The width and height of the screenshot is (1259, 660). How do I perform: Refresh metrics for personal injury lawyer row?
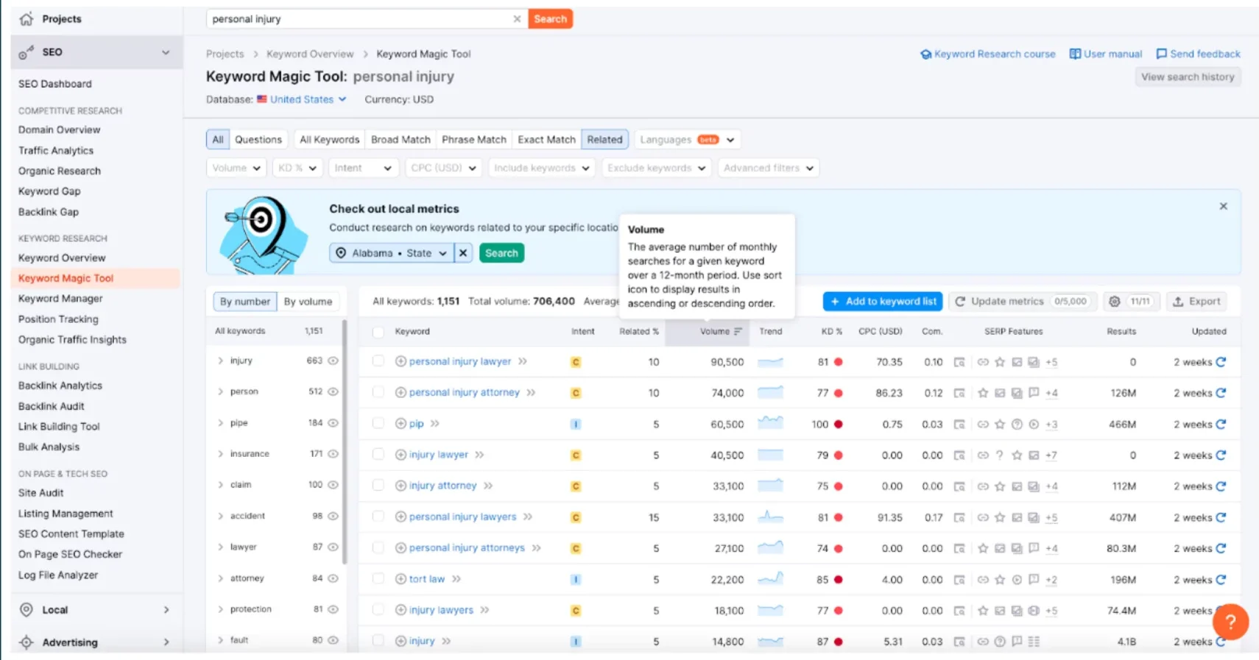(1221, 362)
